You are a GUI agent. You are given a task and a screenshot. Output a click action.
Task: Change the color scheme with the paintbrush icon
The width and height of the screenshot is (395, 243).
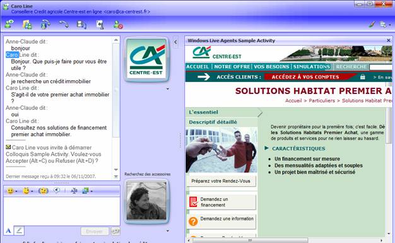tap(372, 25)
